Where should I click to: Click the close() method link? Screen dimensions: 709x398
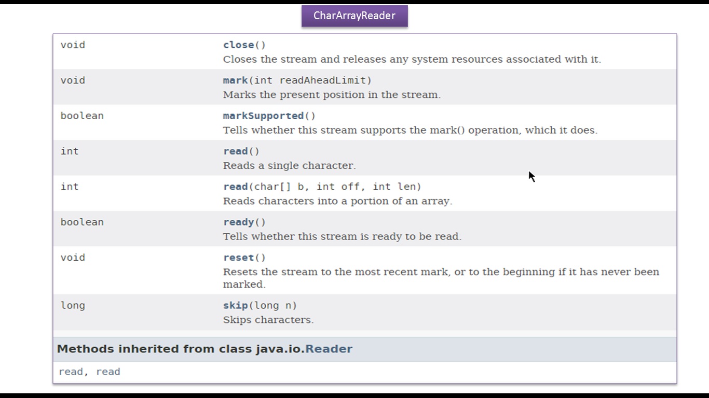pyautogui.click(x=238, y=45)
